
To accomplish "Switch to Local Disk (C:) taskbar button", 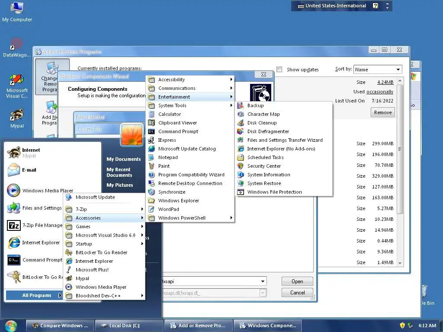I will tap(129, 326).
